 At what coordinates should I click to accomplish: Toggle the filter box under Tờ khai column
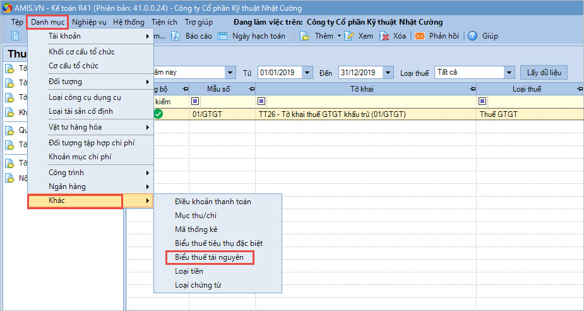(261, 101)
